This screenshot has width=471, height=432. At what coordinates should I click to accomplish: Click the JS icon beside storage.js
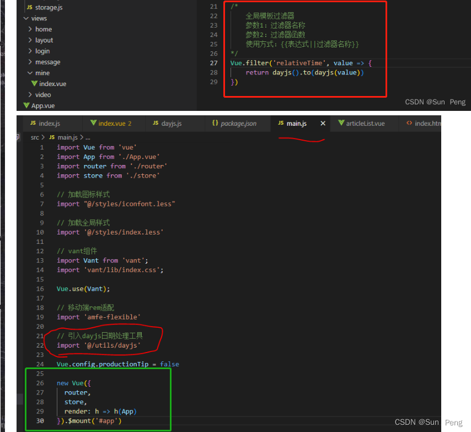coord(29,7)
